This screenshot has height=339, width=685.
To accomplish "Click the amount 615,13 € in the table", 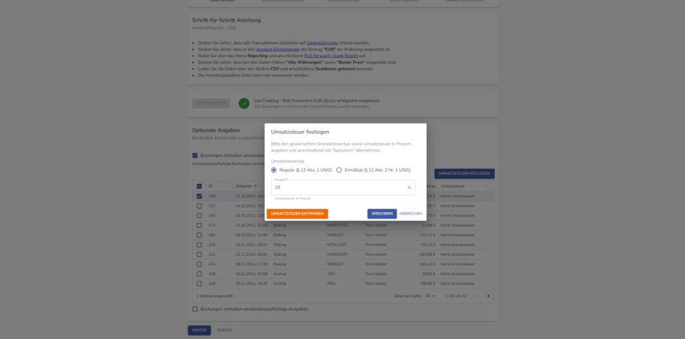I will point(428,264).
